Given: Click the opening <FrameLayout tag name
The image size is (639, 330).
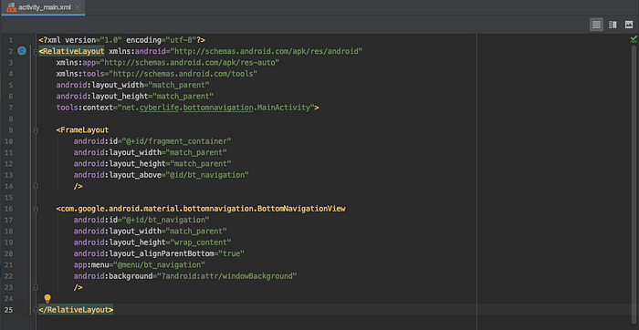Looking at the screenshot, I should click(83, 130).
